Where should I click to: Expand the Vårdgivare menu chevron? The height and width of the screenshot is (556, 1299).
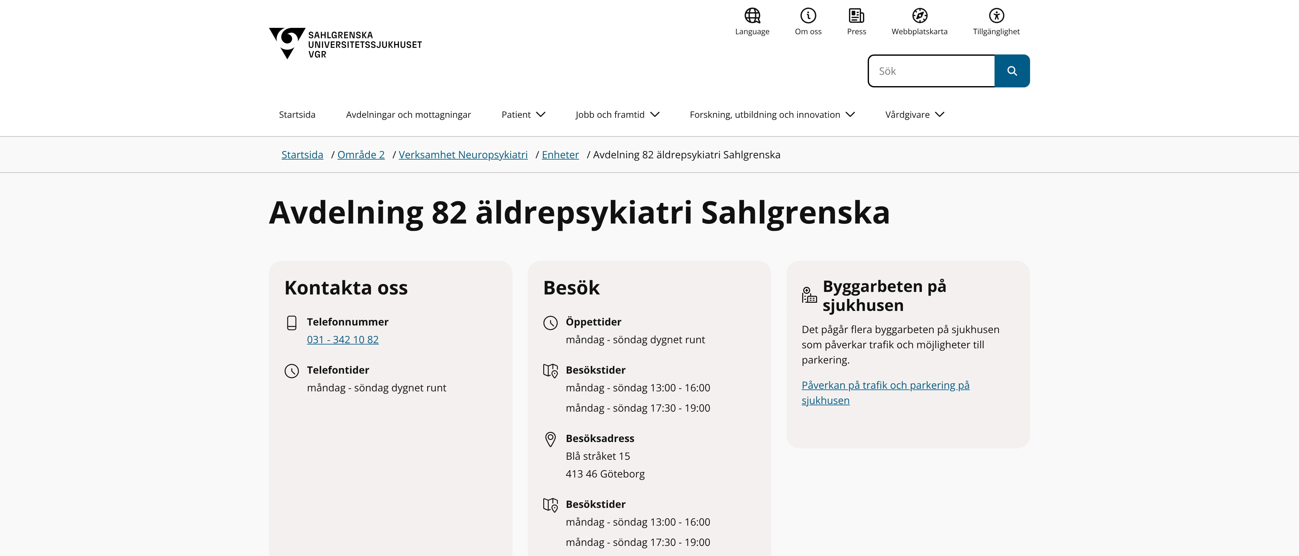pyautogui.click(x=939, y=114)
